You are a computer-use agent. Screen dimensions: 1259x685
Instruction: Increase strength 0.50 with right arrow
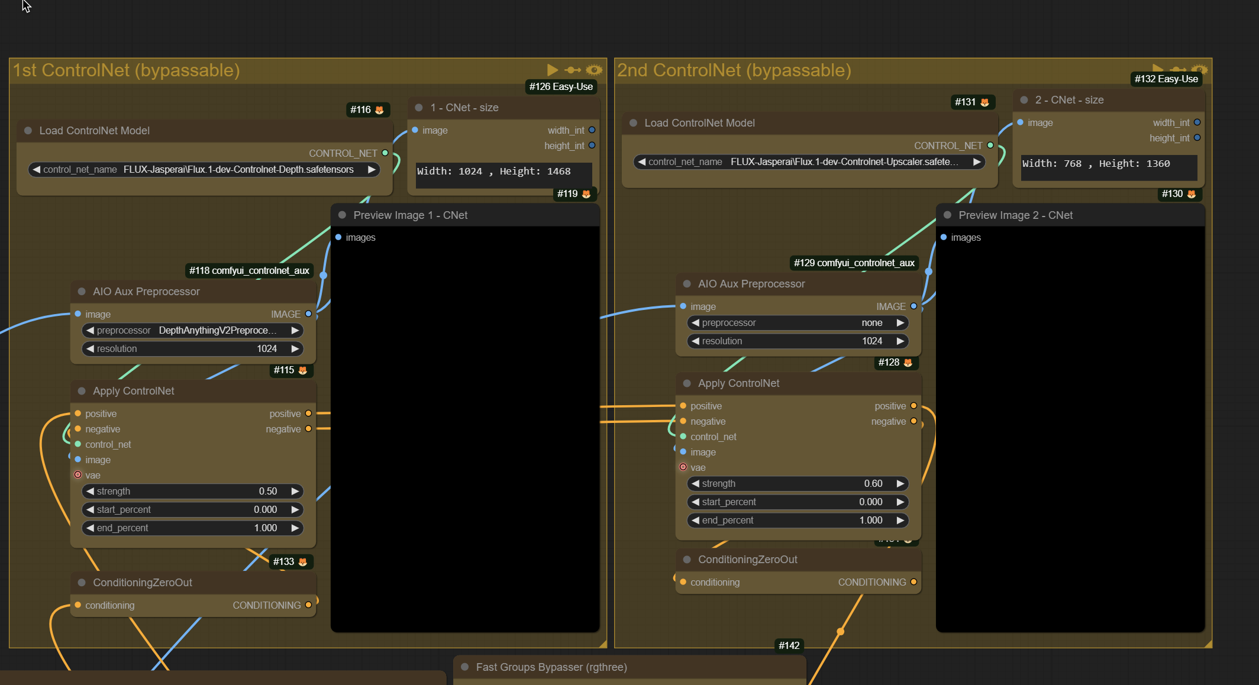[295, 492]
